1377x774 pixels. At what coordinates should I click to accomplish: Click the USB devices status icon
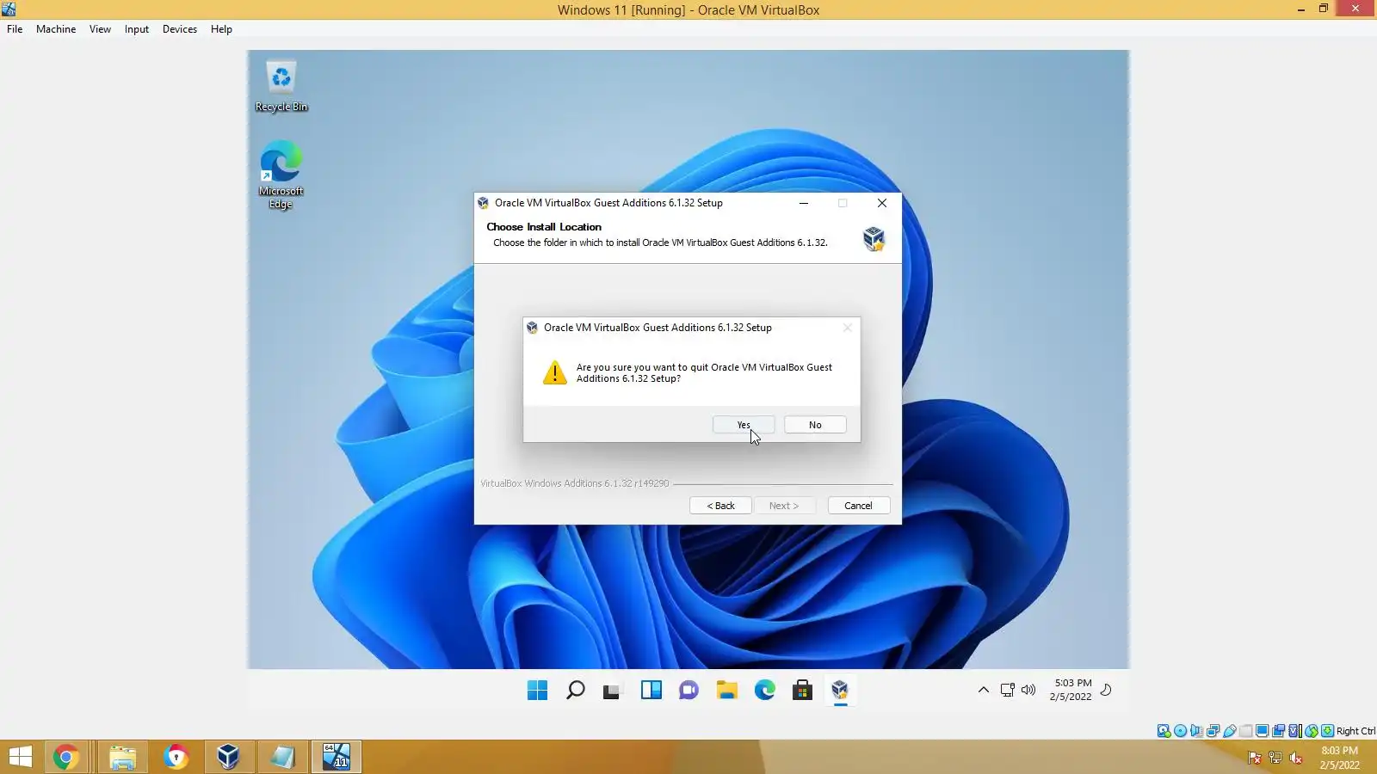[x=1229, y=731]
